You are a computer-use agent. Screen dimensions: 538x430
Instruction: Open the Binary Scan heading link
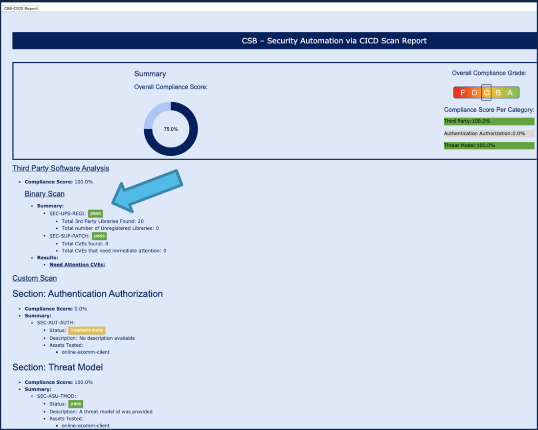click(x=45, y=194)
